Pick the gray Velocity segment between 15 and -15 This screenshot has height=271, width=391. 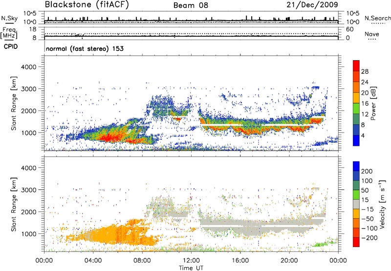(x=356, y=204)
